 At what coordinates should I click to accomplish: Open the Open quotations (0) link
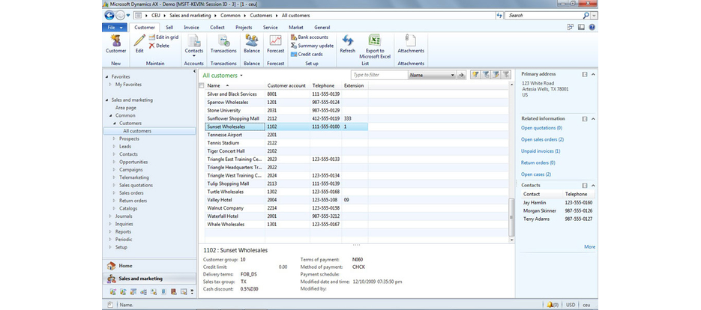(541, 128)
